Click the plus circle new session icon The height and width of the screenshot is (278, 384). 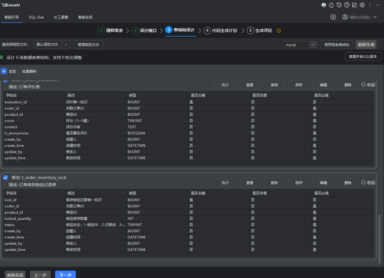333,17
